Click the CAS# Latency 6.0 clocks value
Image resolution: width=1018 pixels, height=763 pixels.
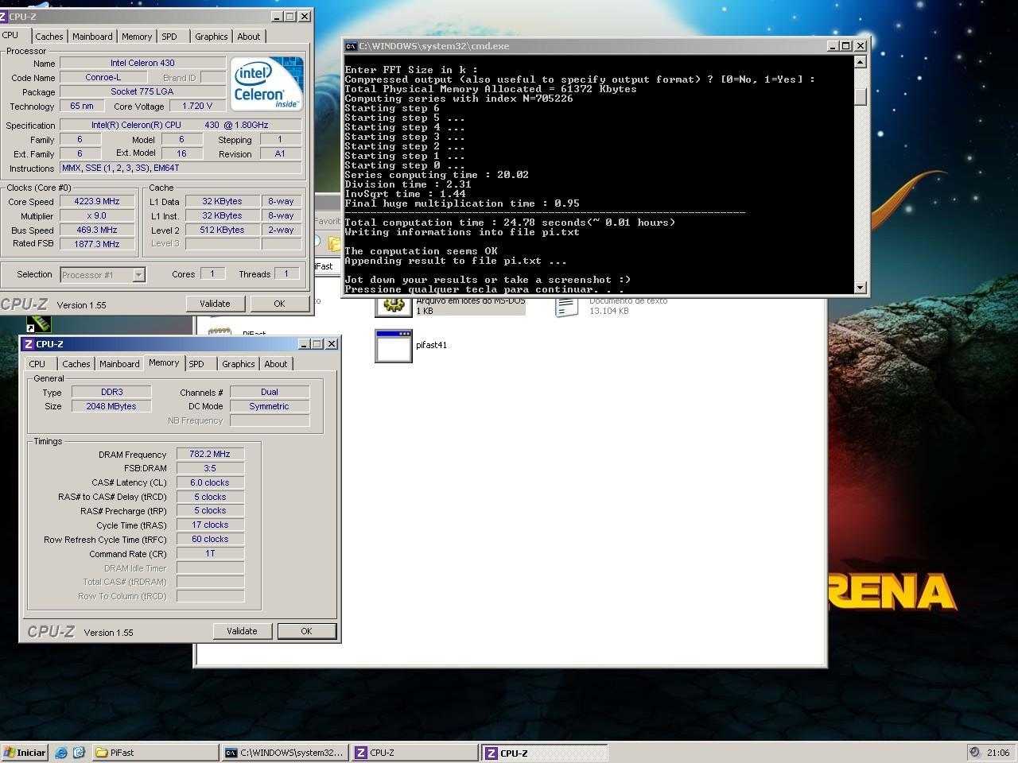210,482
